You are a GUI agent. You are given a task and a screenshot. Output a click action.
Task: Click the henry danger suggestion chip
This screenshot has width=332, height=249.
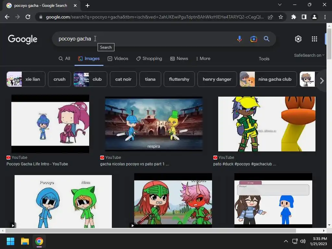(x=217, y=79)
